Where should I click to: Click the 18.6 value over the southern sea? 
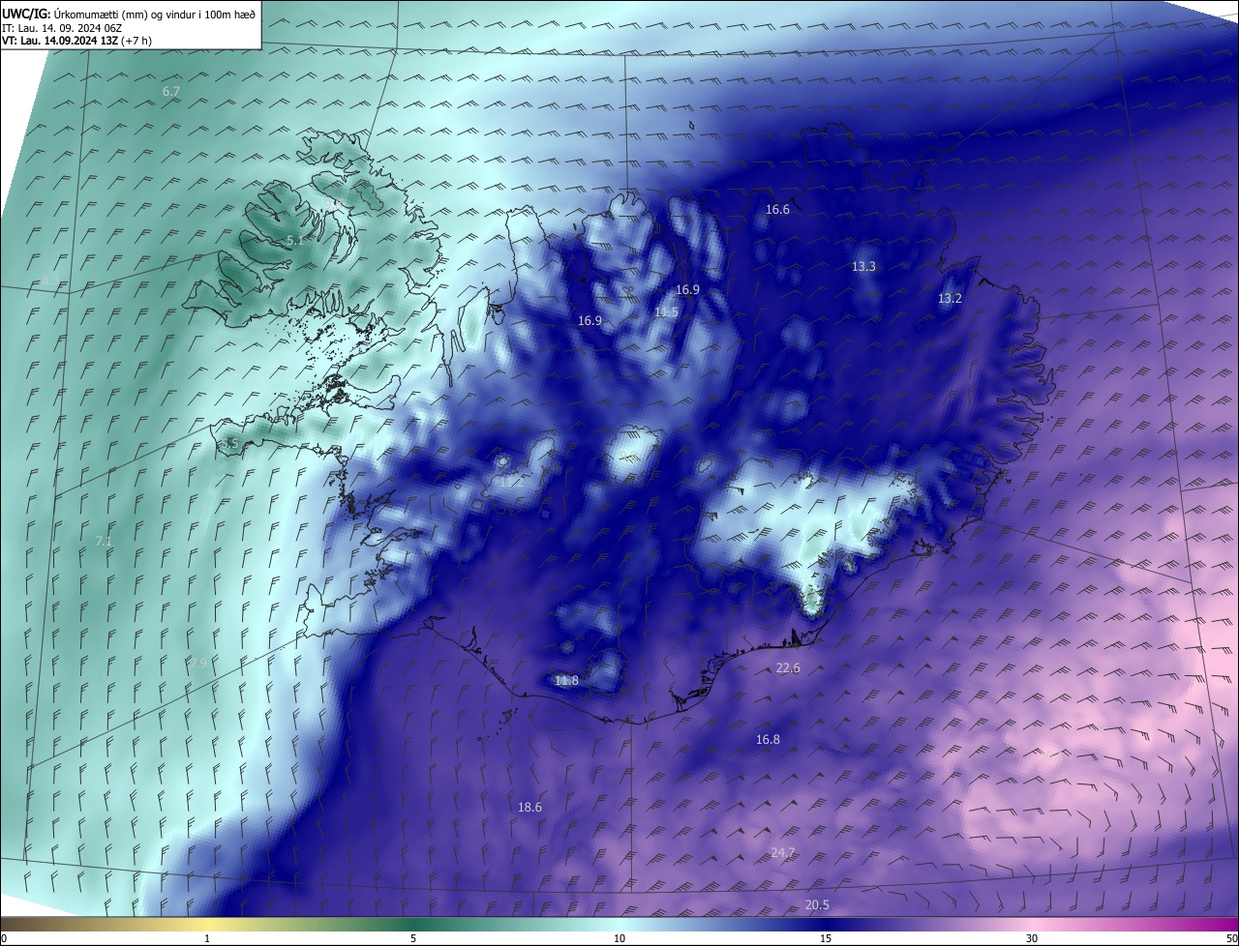pyautogui.click(x=529, y=807)
